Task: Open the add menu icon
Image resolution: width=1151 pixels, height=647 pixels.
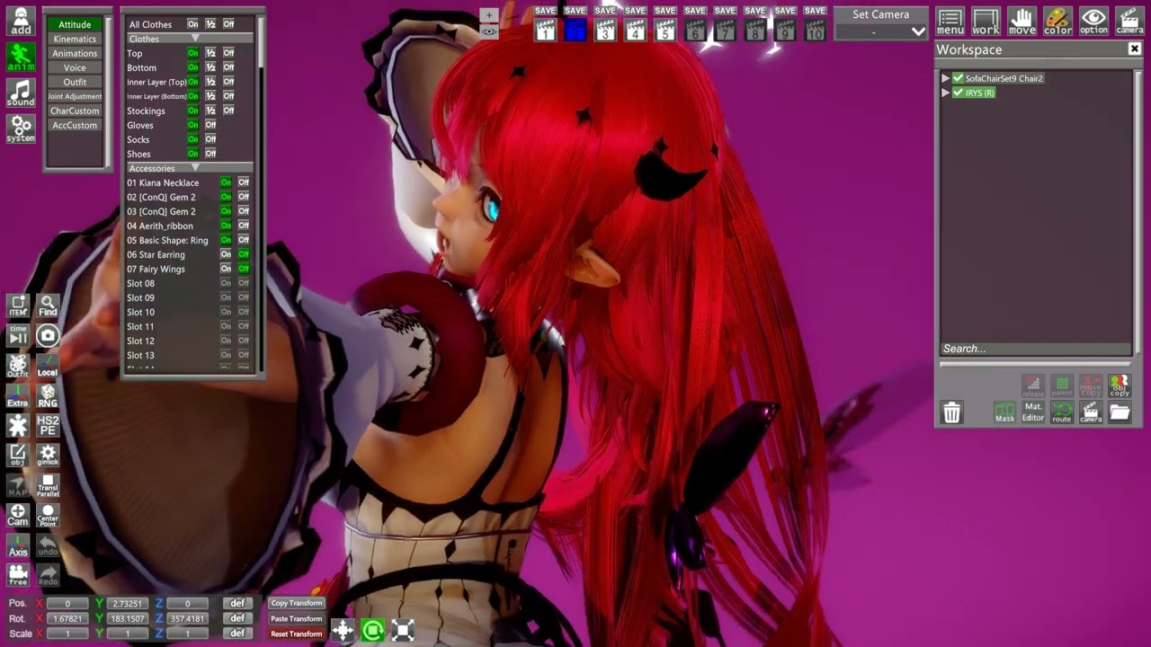Action: click(x=21, y=21)
